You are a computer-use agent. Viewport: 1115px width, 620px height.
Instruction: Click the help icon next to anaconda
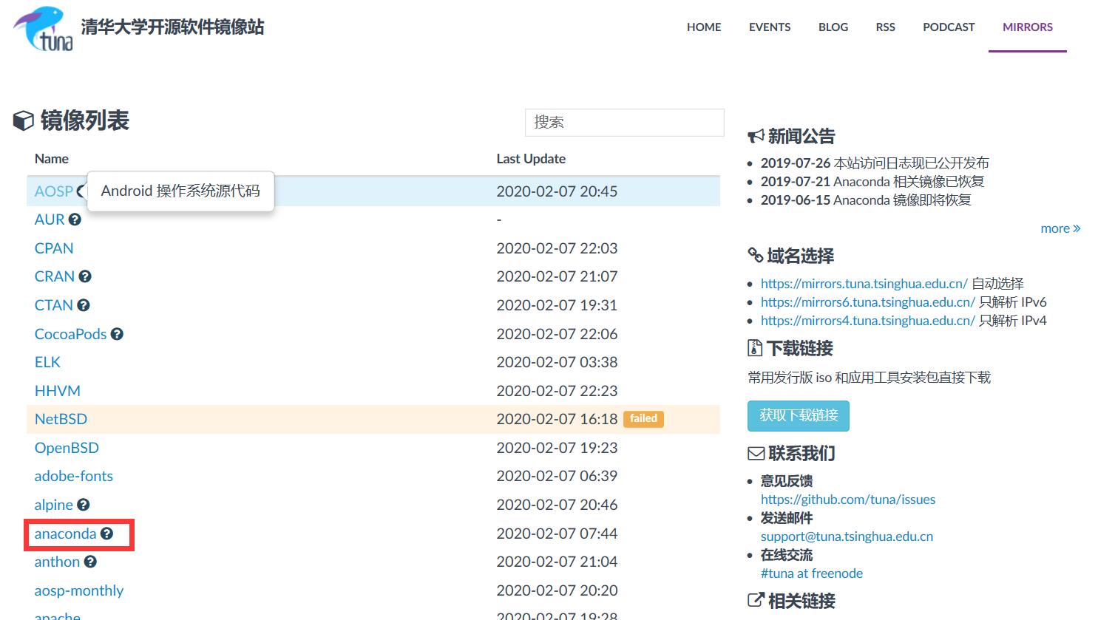[x=107, y=534]
